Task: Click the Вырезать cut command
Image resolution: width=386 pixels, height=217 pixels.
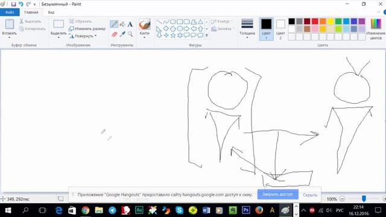Action: tap(30, 22)
